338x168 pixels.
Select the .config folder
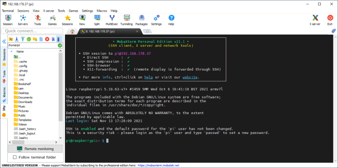(x=20, y=66)
